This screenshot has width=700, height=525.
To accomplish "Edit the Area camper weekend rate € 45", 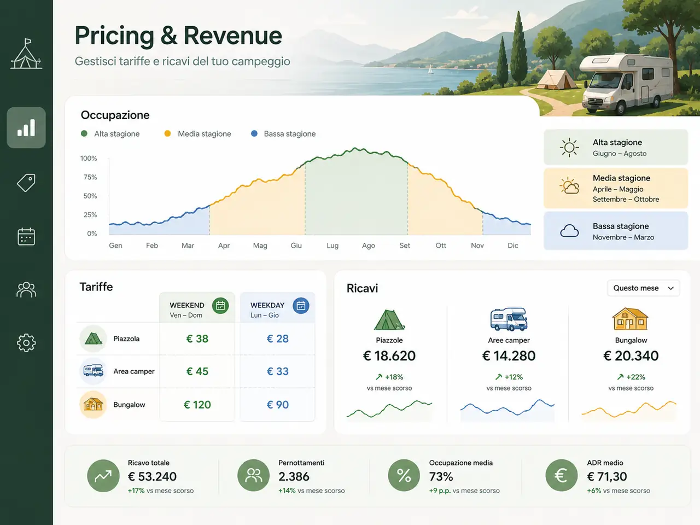I will pyautogui.click(x=197, y=371).
